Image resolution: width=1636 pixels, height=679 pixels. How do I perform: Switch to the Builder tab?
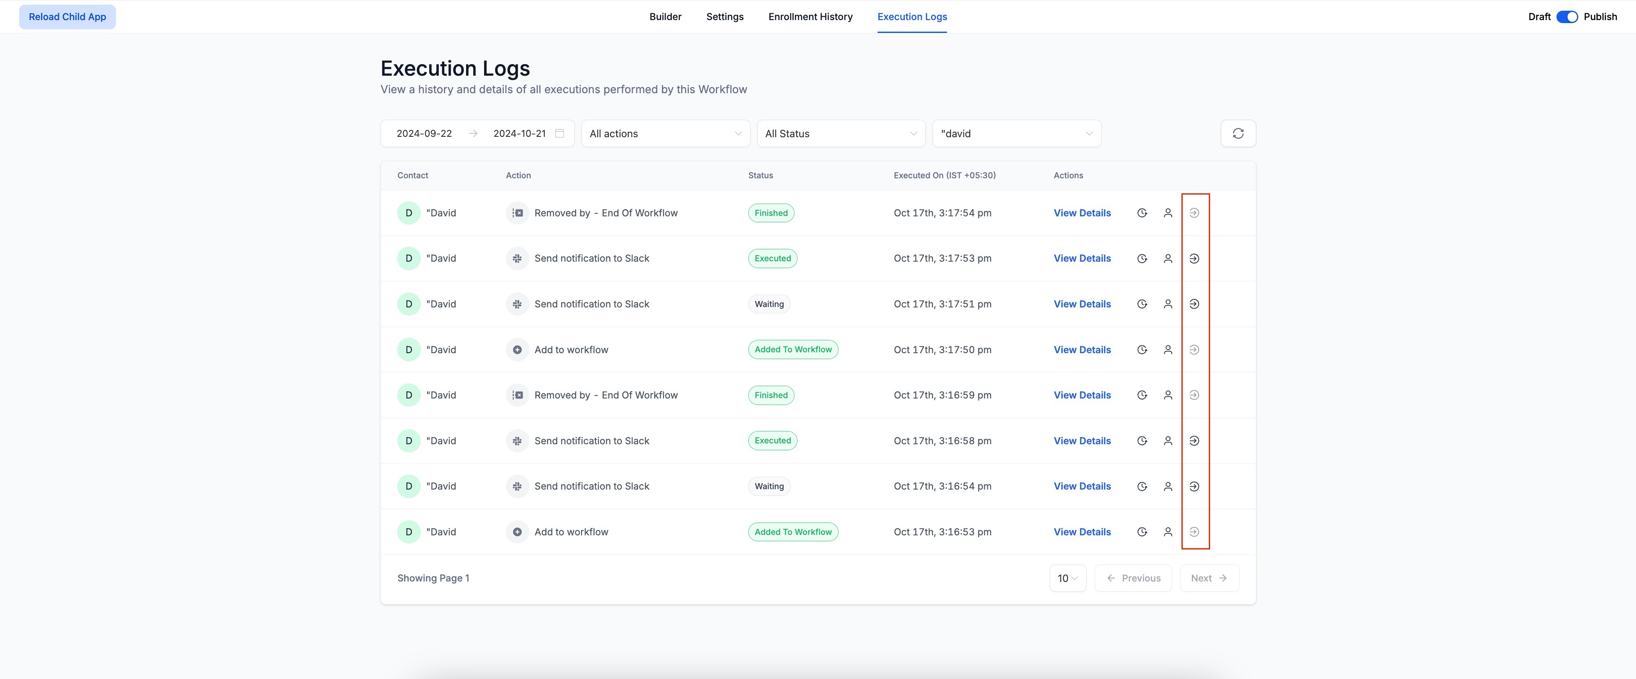point(665,17)
